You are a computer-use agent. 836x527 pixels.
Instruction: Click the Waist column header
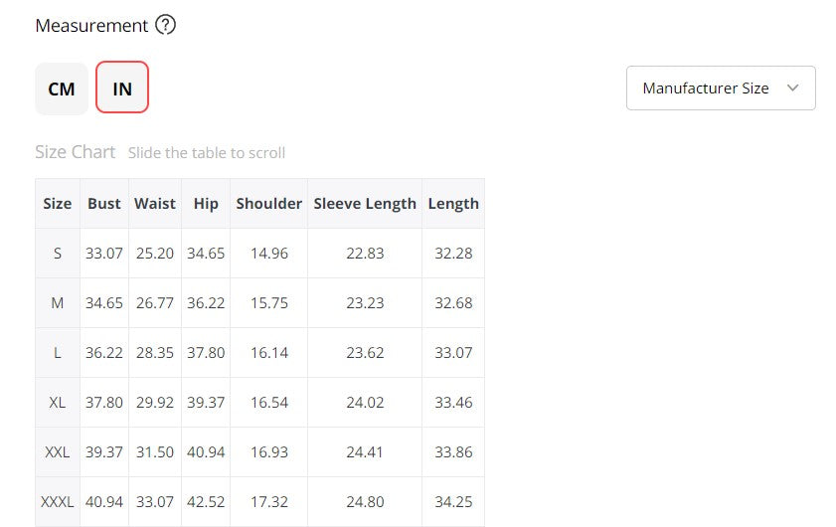coord(155,203)
